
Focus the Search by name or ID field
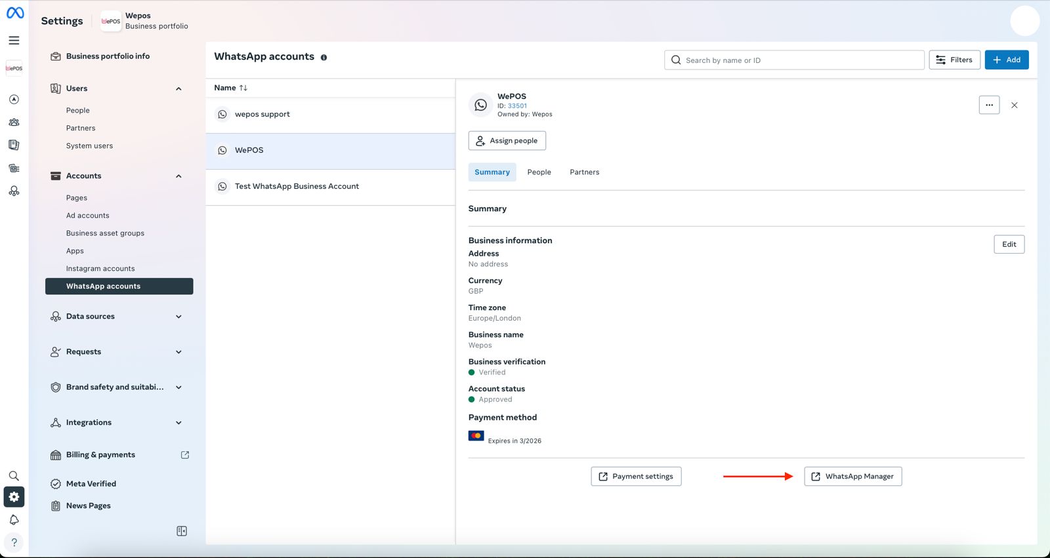794,60
